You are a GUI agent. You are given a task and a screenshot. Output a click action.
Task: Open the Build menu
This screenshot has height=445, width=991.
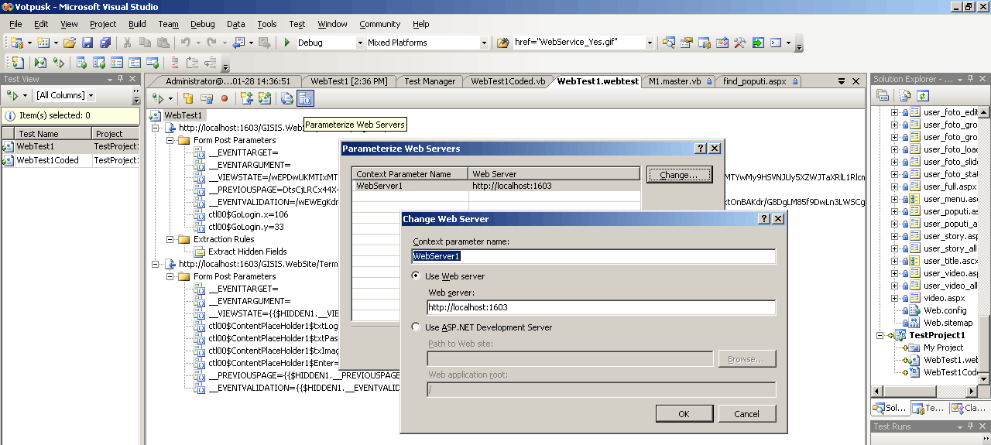click(137, 24)
